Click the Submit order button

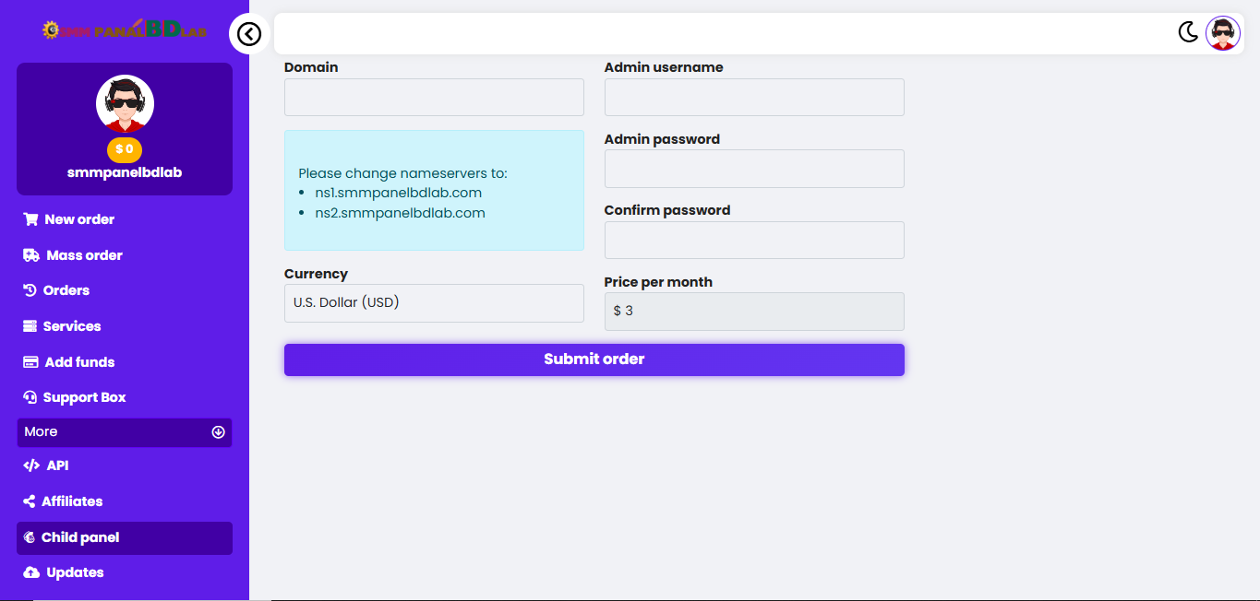point(594,359)
